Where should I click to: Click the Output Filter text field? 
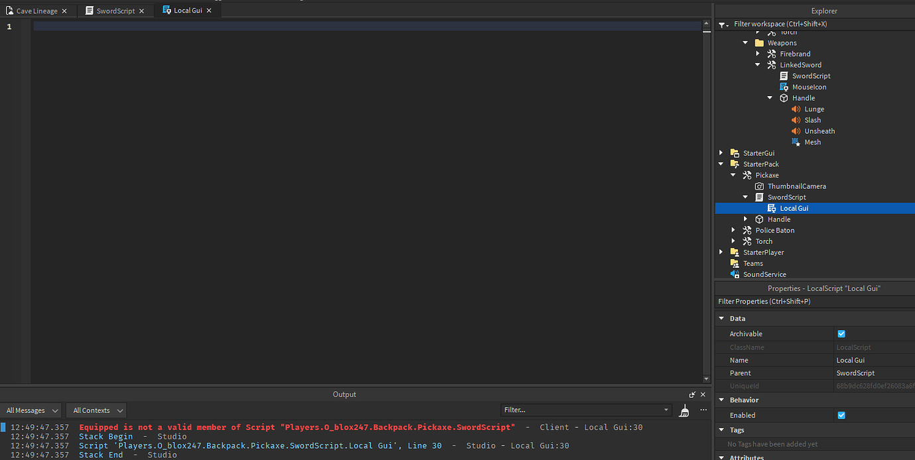click(x=581, y=410)
